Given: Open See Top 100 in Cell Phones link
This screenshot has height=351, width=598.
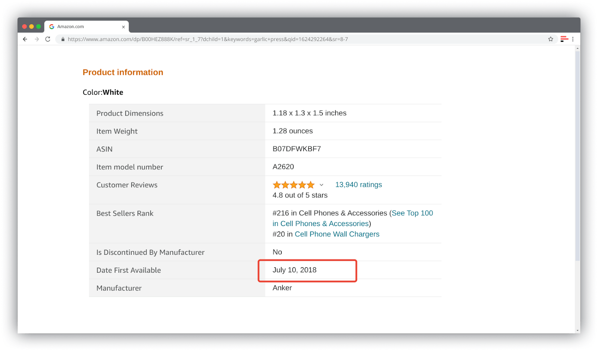Looking at the screenshot, I should point(411,213).
